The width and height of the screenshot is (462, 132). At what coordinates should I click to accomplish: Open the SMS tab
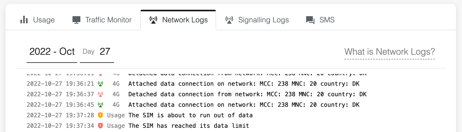coord(327,20)
